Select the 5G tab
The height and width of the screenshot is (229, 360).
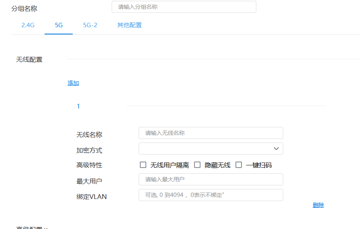pyautogui.click(x=59, y=25)
